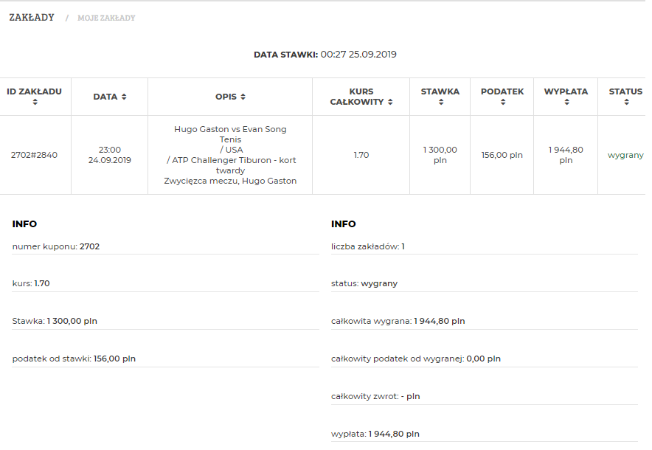Sort table by ID ZAKŁADU arrows
652x450 pixels.
click(x=35, y=102)
